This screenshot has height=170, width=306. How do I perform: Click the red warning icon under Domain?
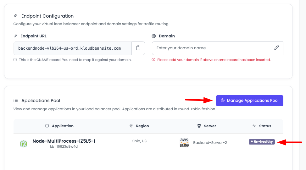pyautogui.click(x=153, y=60)
